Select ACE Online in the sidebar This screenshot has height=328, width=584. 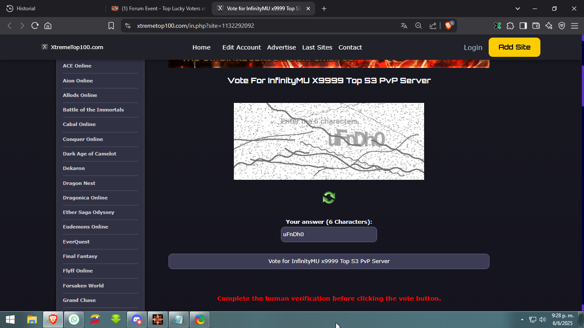click(x=77, y=66)
